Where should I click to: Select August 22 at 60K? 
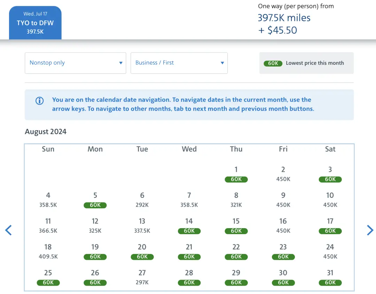pos(236,252)
